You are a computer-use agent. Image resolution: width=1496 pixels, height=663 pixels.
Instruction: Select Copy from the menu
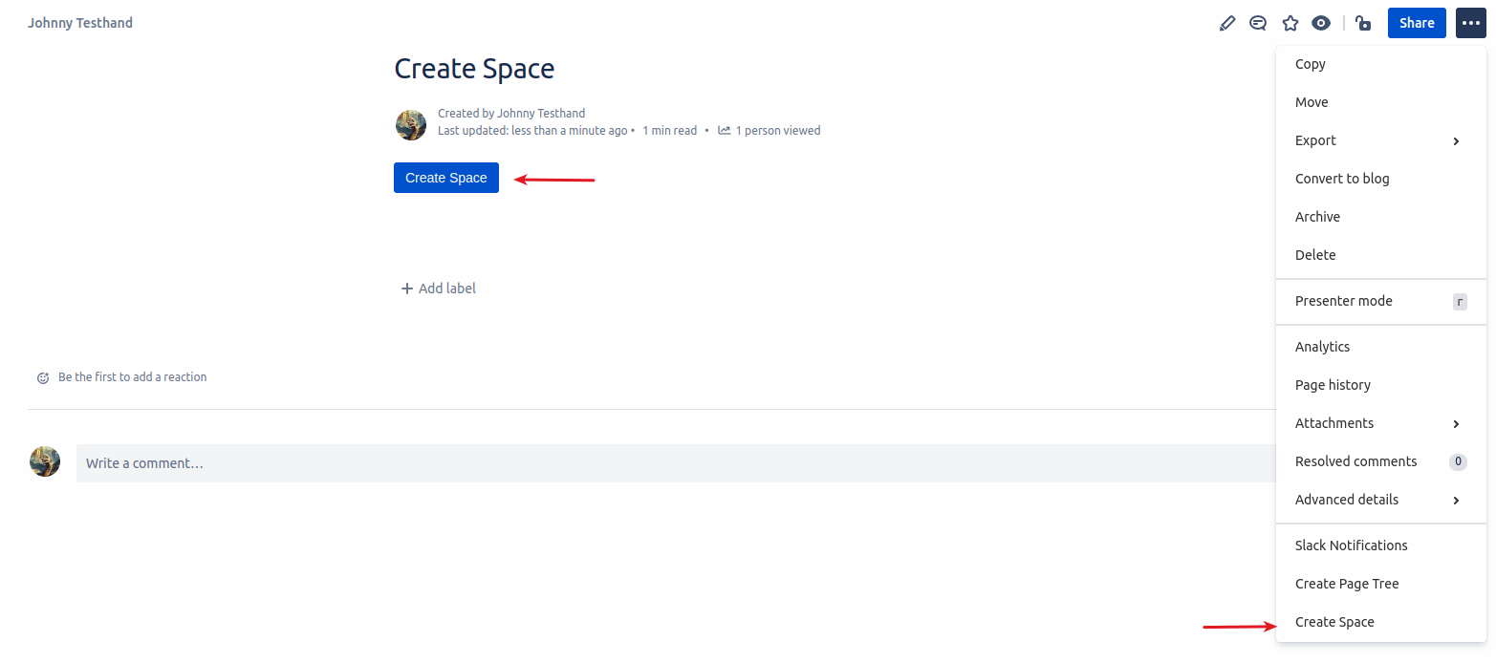pyautogui.click(x=1311, y=64)
